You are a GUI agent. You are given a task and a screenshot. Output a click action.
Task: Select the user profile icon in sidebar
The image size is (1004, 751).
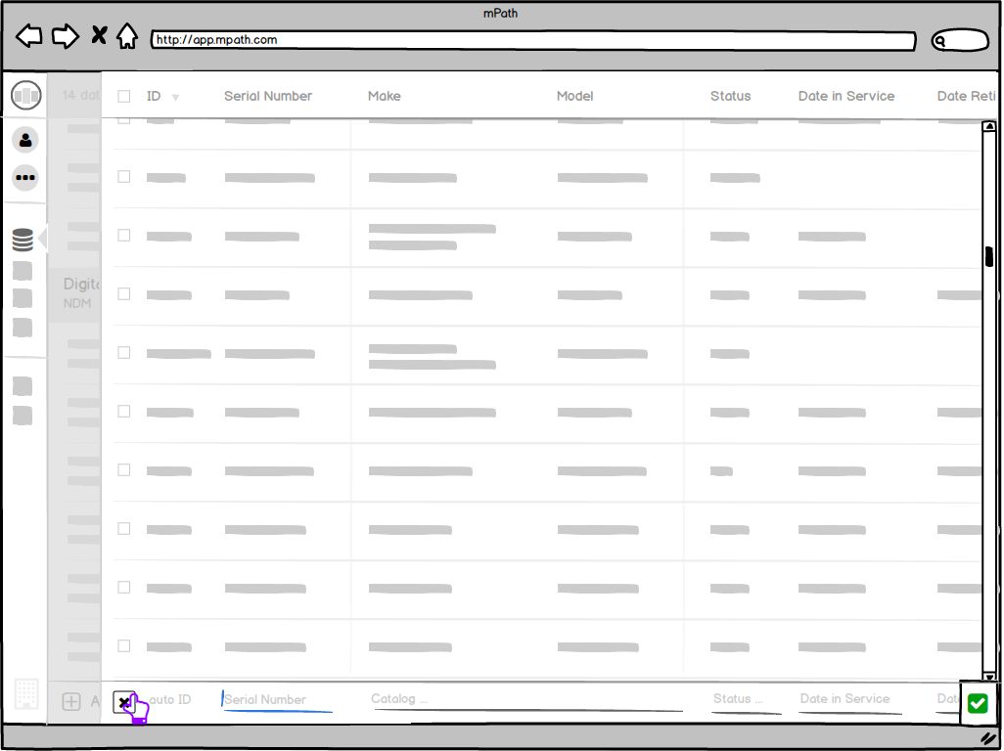click(x=24, y=140)
